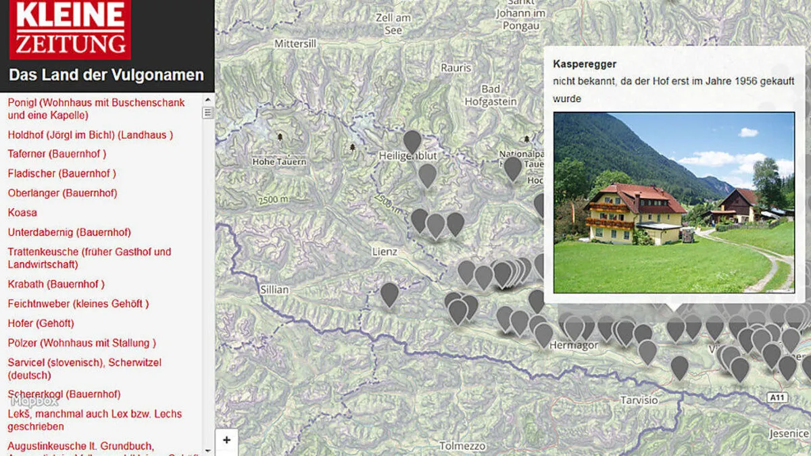Select the marker just below the Heiligenblut label

[x=427, y=174]
